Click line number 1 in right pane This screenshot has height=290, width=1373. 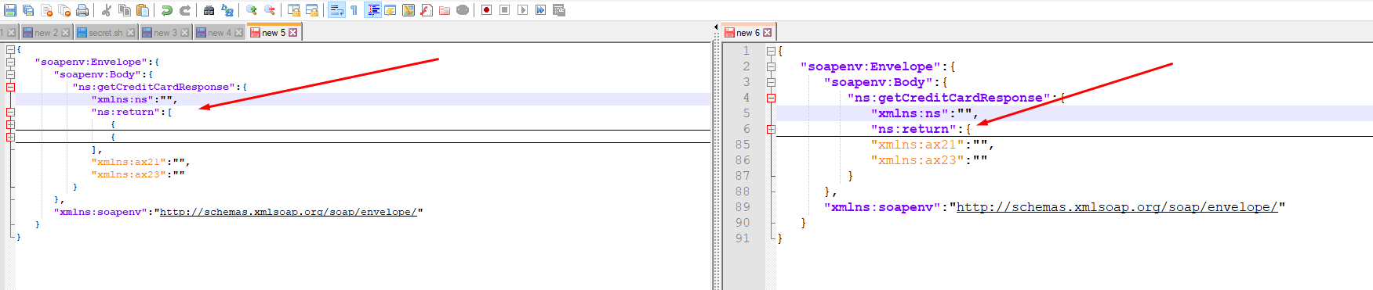[x=746, y=51]
